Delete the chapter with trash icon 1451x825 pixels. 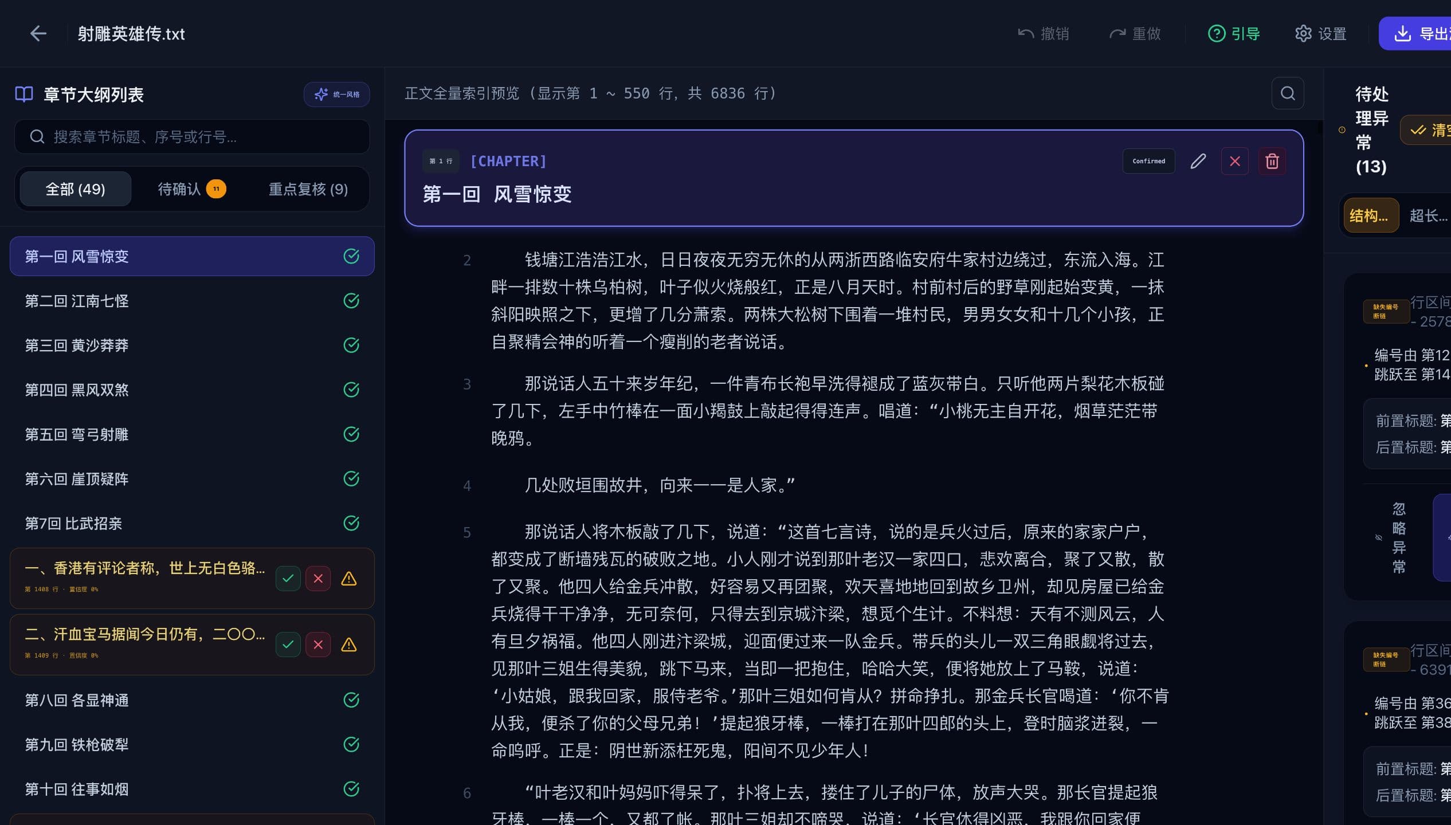pyautogui.click(x=1272, y=161)
